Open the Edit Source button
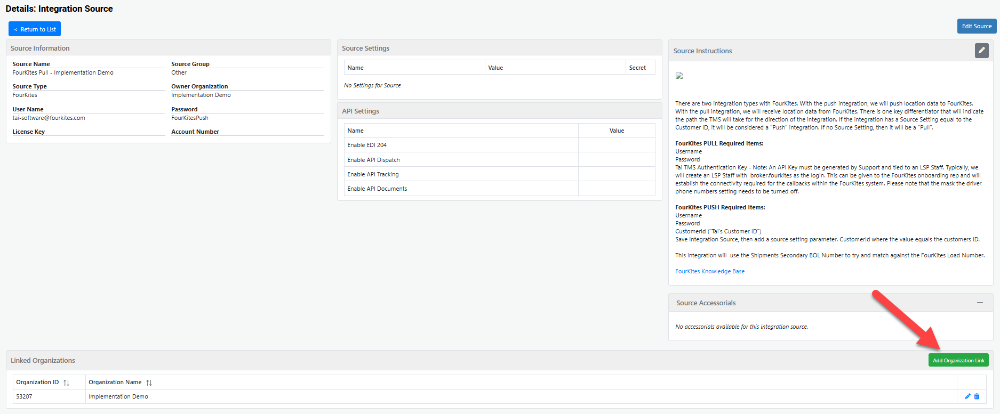1000x414 pixels. pos(977,26)
